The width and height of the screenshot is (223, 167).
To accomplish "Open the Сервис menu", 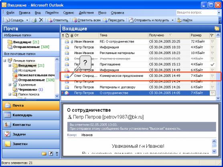I will pos(69,13).
